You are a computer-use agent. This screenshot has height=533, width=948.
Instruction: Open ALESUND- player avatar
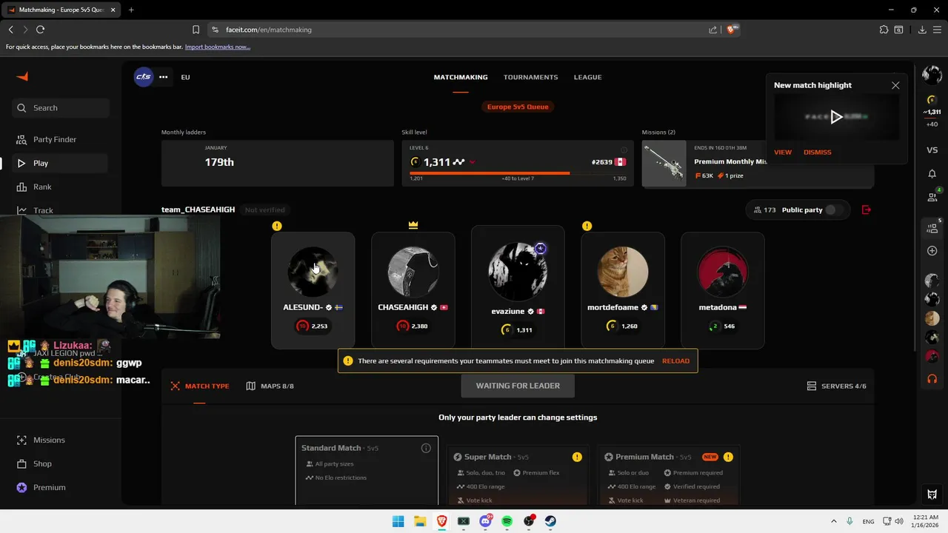(313, 271)
